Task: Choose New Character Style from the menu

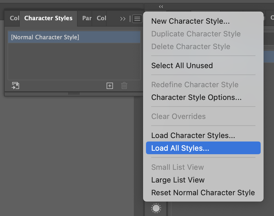Action: 190,21
